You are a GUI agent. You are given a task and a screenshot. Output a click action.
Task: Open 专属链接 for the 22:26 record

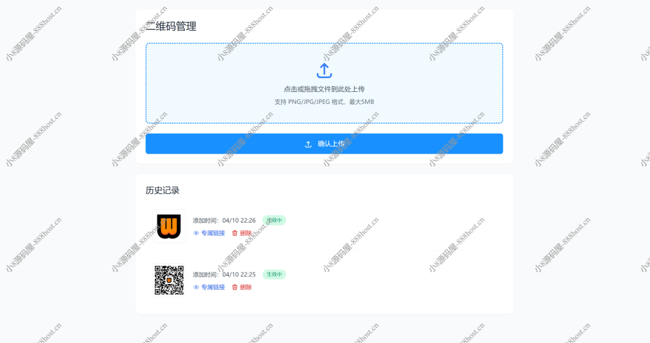pyautogui.click(x=209, y=233)
